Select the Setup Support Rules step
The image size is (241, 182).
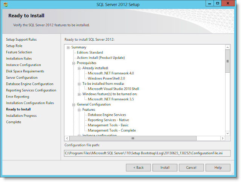21,40
